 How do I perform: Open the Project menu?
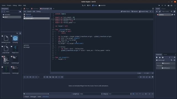point(9,5)
